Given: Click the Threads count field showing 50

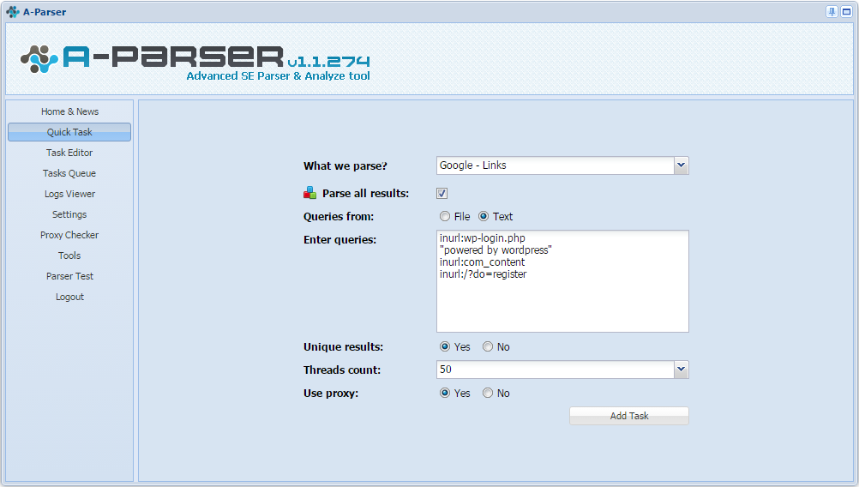Looking at the screenshot, I should coord(555,370).
